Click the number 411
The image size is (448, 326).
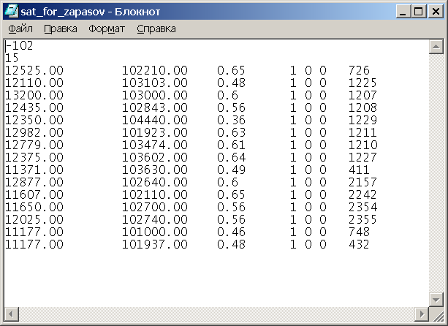(x=359, y=170)
